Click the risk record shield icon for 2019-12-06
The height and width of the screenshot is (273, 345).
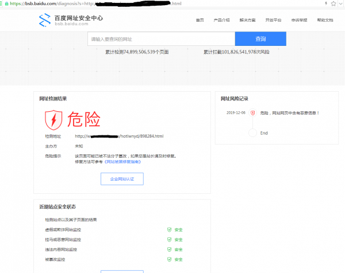click(253, 113)
